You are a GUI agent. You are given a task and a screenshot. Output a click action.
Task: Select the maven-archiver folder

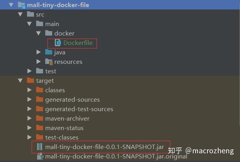(67, 118)
